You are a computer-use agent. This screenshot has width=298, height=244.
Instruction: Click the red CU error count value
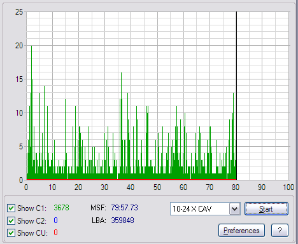(55, 233)
